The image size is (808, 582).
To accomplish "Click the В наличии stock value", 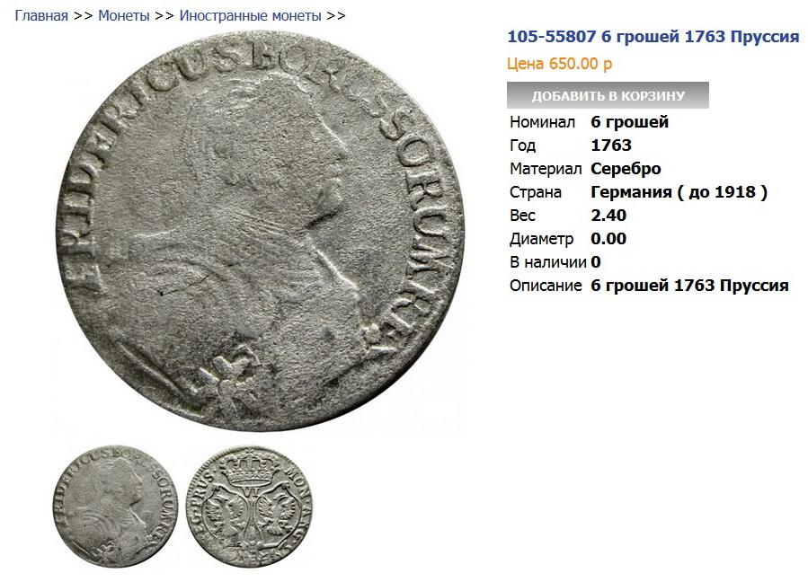I will [596, 262].
